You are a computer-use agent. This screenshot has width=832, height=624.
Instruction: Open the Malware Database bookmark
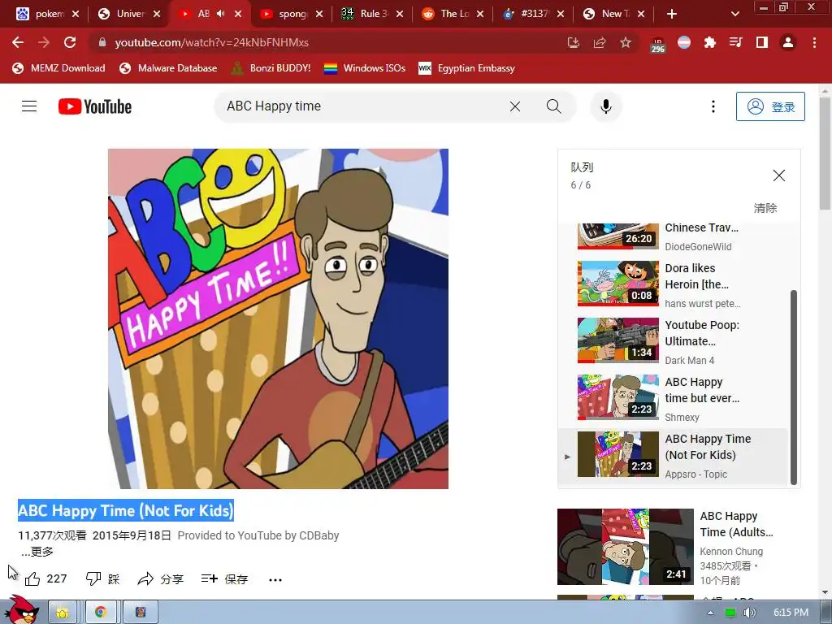pyautogui.click(x=168, y=68)
